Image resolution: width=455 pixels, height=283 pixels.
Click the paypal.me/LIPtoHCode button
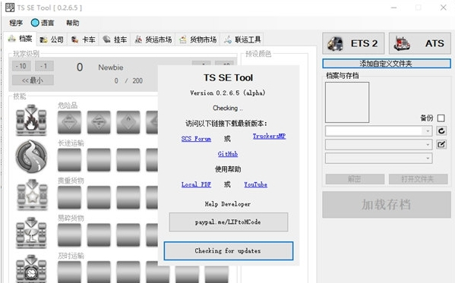(x=229, y=222)
